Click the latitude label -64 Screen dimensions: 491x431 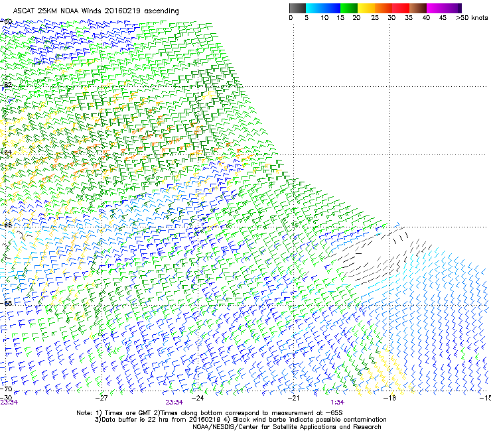click(5, 152)
